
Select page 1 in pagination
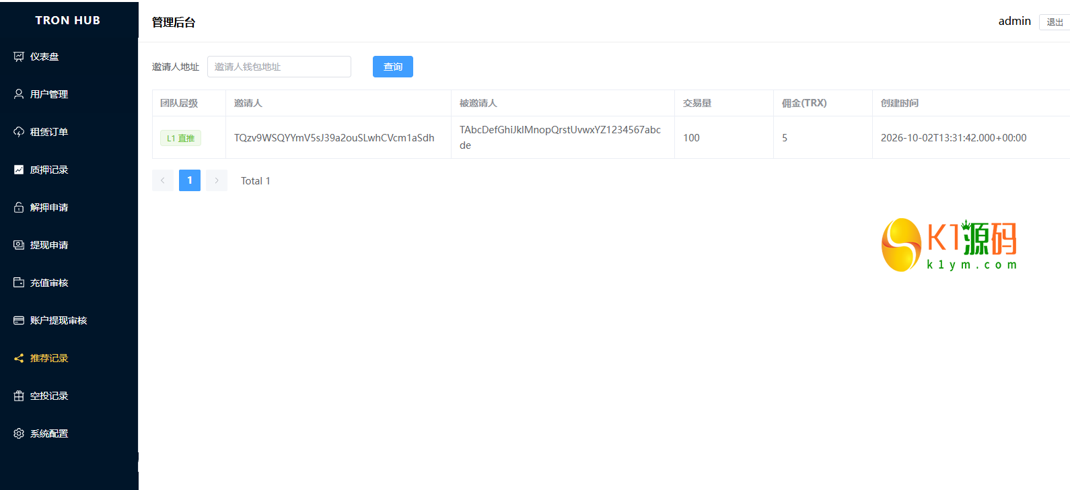coord(190,180)
